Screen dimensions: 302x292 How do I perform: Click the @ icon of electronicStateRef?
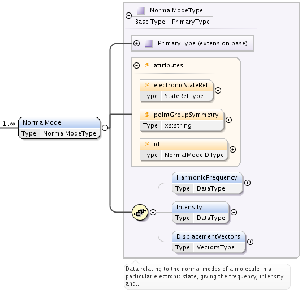(147, 85)
